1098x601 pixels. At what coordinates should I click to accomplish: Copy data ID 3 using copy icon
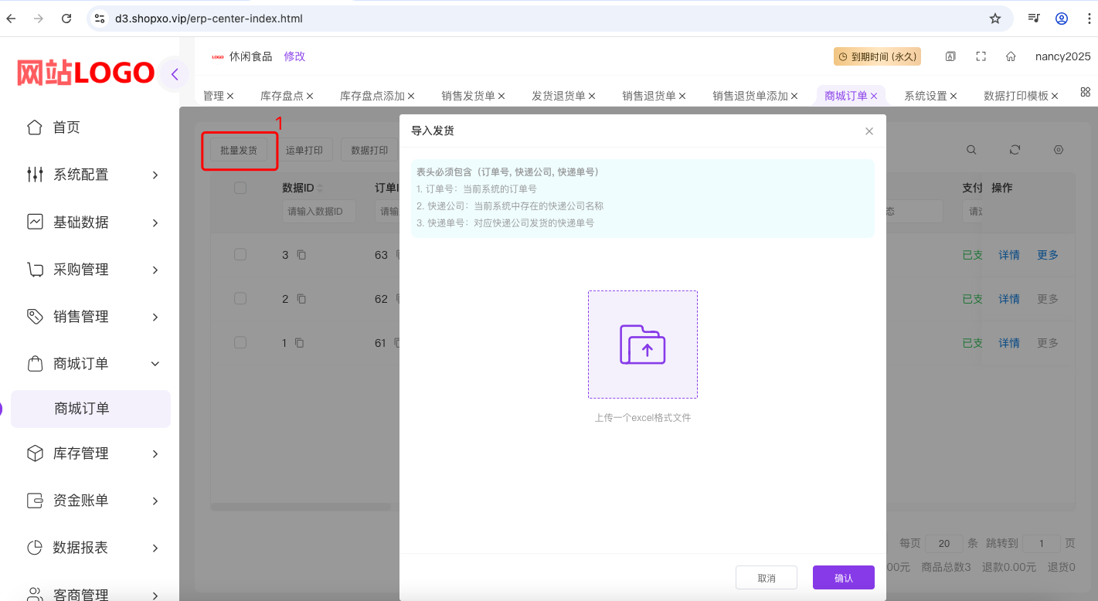(301, 255)
